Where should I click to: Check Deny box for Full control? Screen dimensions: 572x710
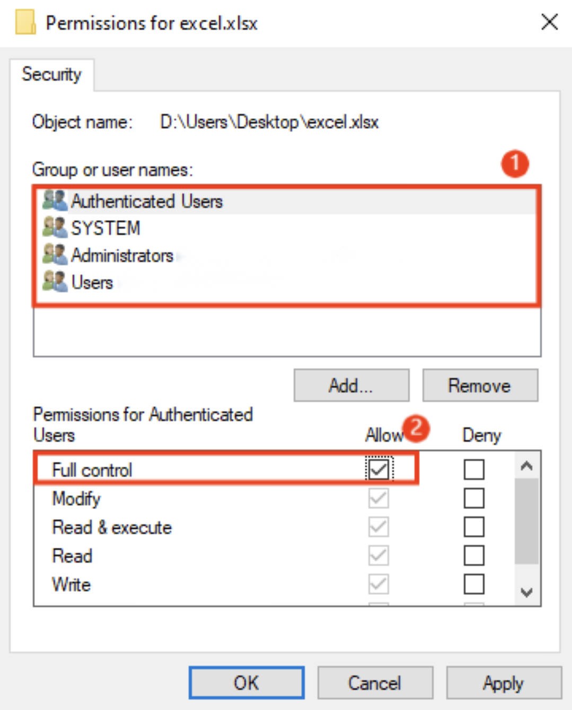[x=473, y=469]
